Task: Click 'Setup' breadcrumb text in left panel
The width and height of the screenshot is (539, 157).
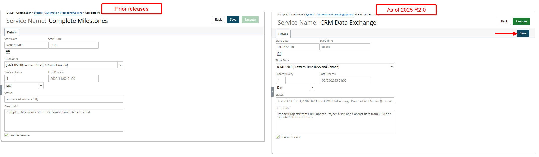Action: point(10,13)
